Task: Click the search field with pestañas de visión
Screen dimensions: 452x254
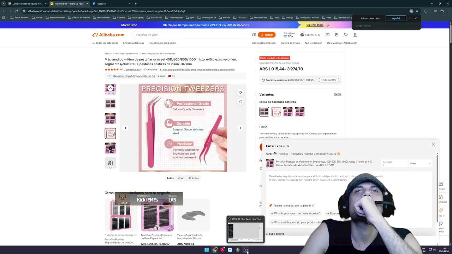Action: point(192,35)
